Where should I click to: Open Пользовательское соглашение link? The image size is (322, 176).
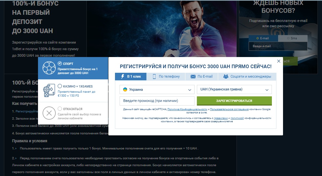[229, 109]
